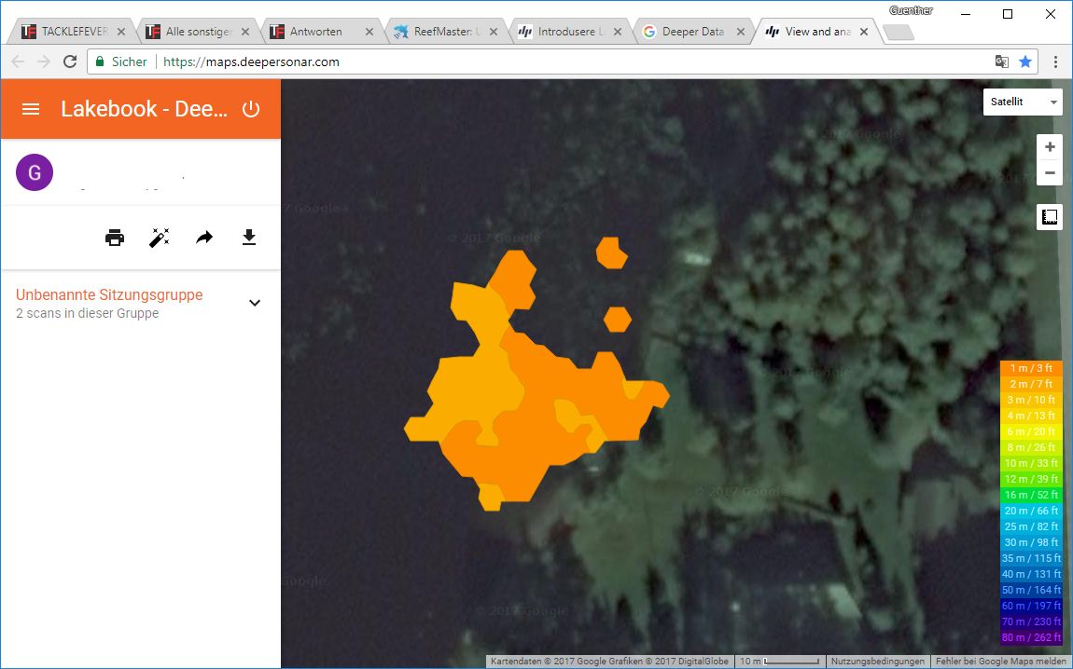The image size is (1073, 669).
Task: Expand the Unbenannte Sitzungsgruppe chevron
Action: click(255, 303)
